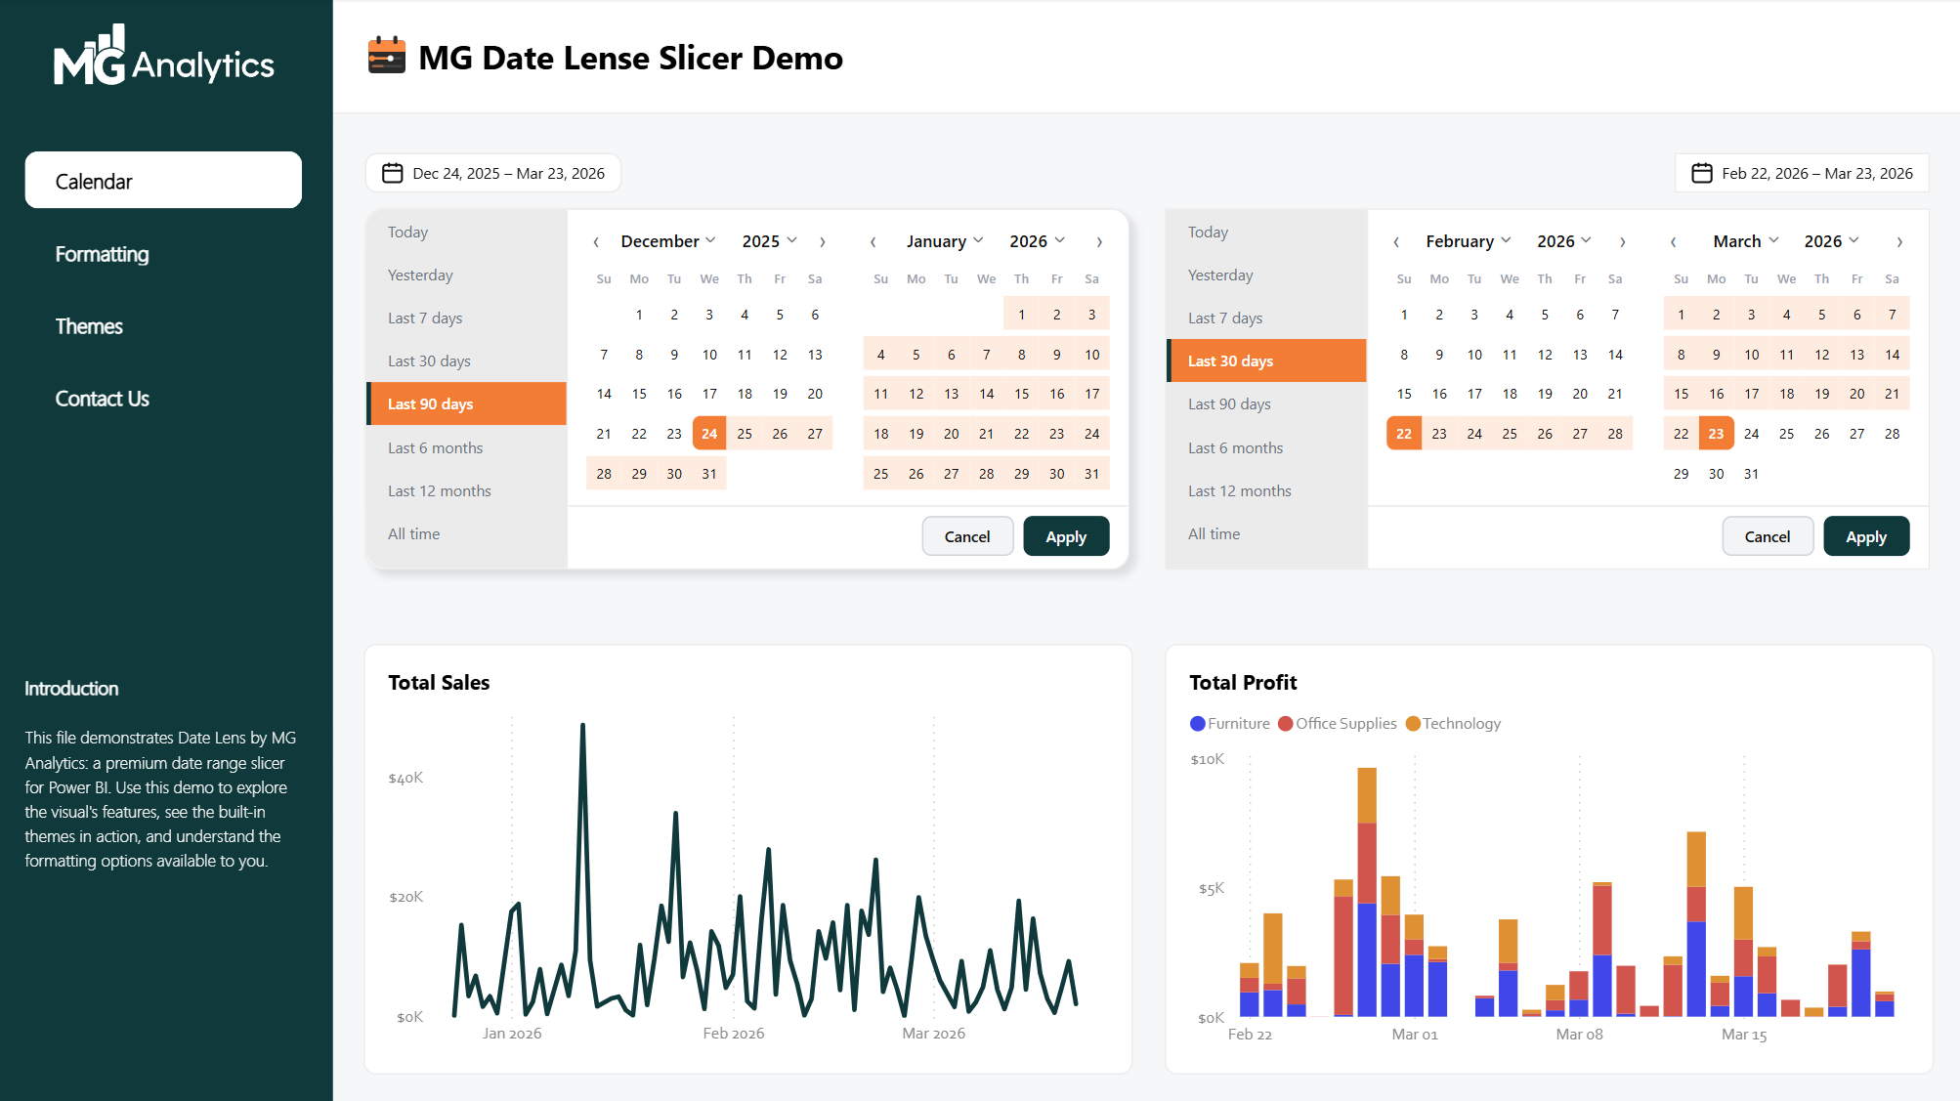The width and height of the screenshot is (1960, 1101).
Task: Click previous month arrow beside February
Action: 1396,242
